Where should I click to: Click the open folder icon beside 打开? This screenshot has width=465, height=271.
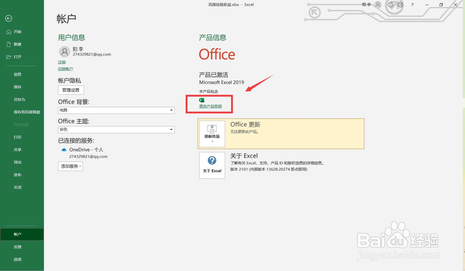(x=9, y=57)
